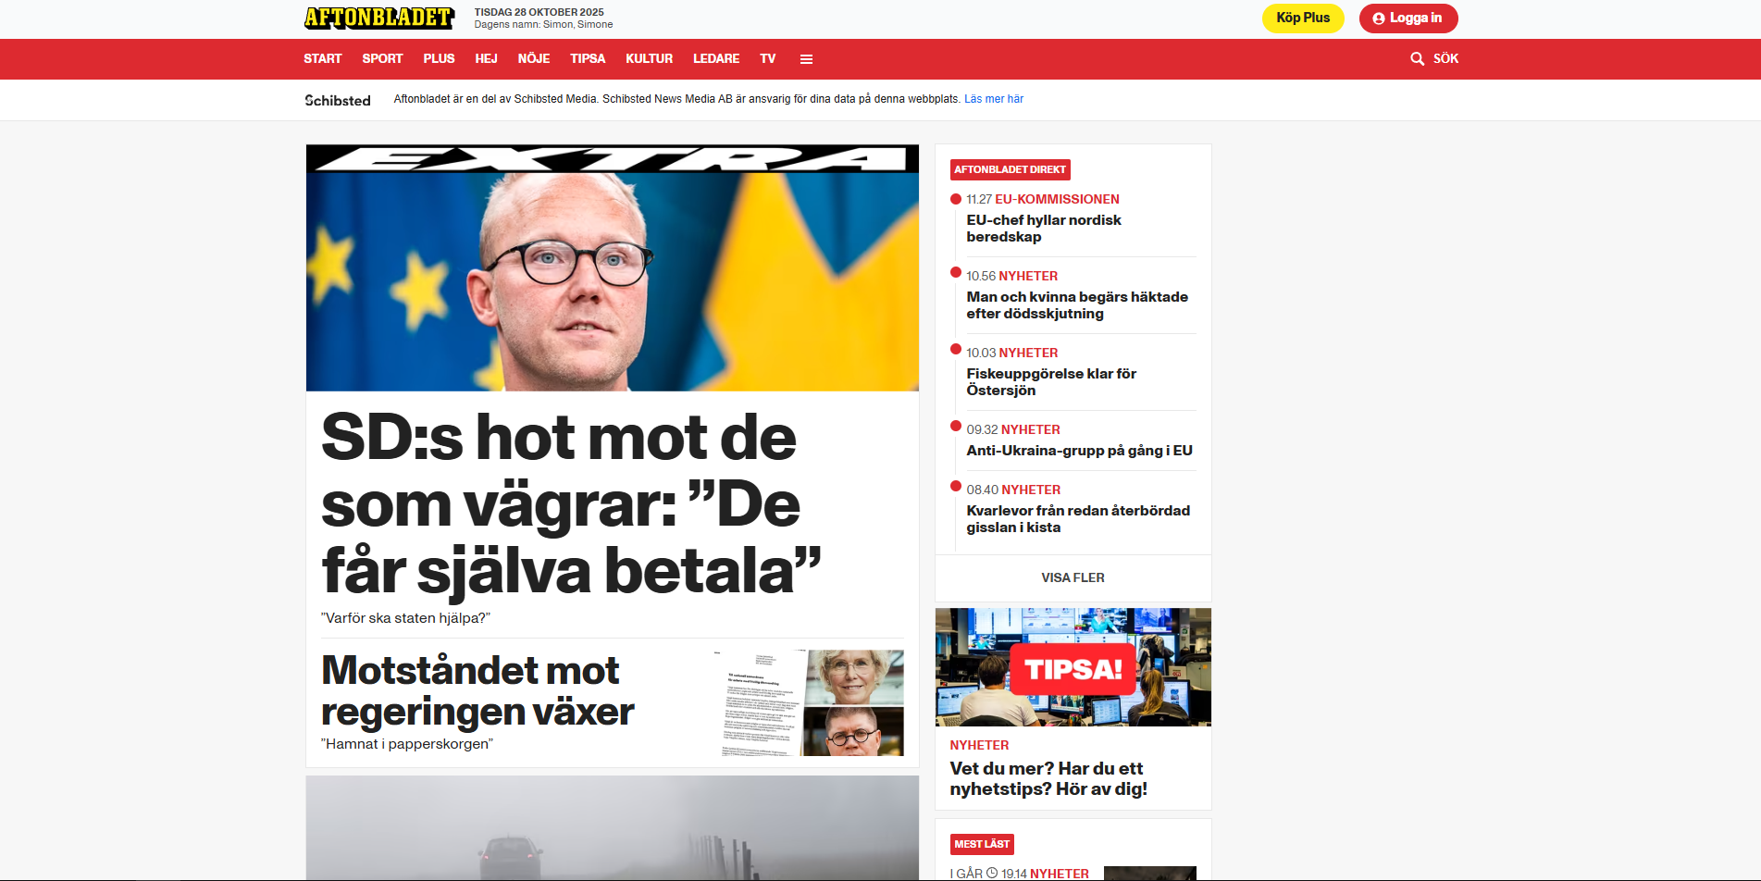Open the hamburger menu icon
1761x881 pixels.
806,59
